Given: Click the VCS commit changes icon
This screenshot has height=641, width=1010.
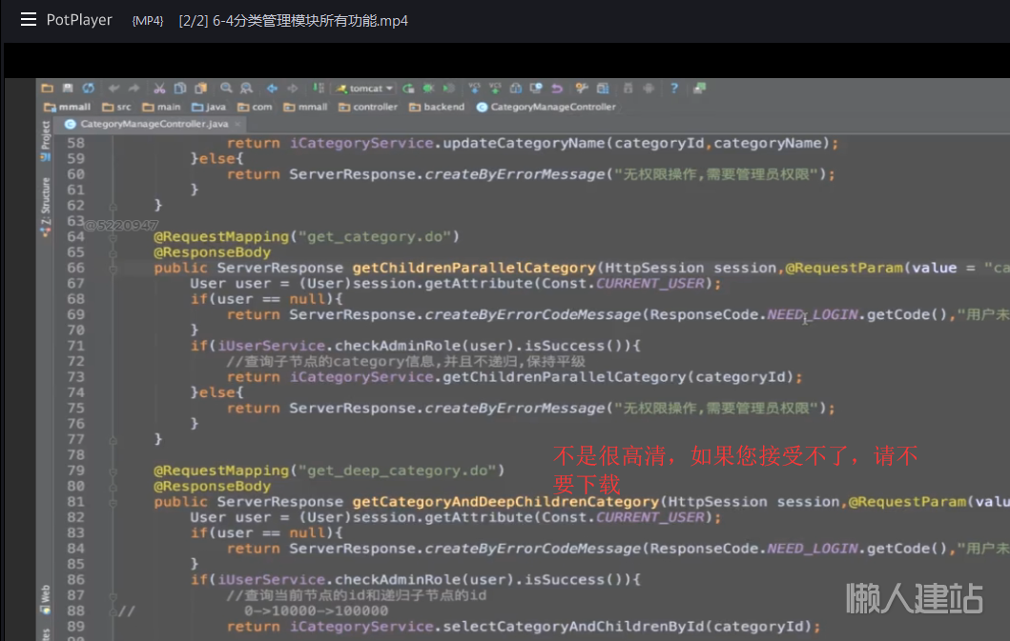Looking at the screenshot, I should tap(495, 89).
